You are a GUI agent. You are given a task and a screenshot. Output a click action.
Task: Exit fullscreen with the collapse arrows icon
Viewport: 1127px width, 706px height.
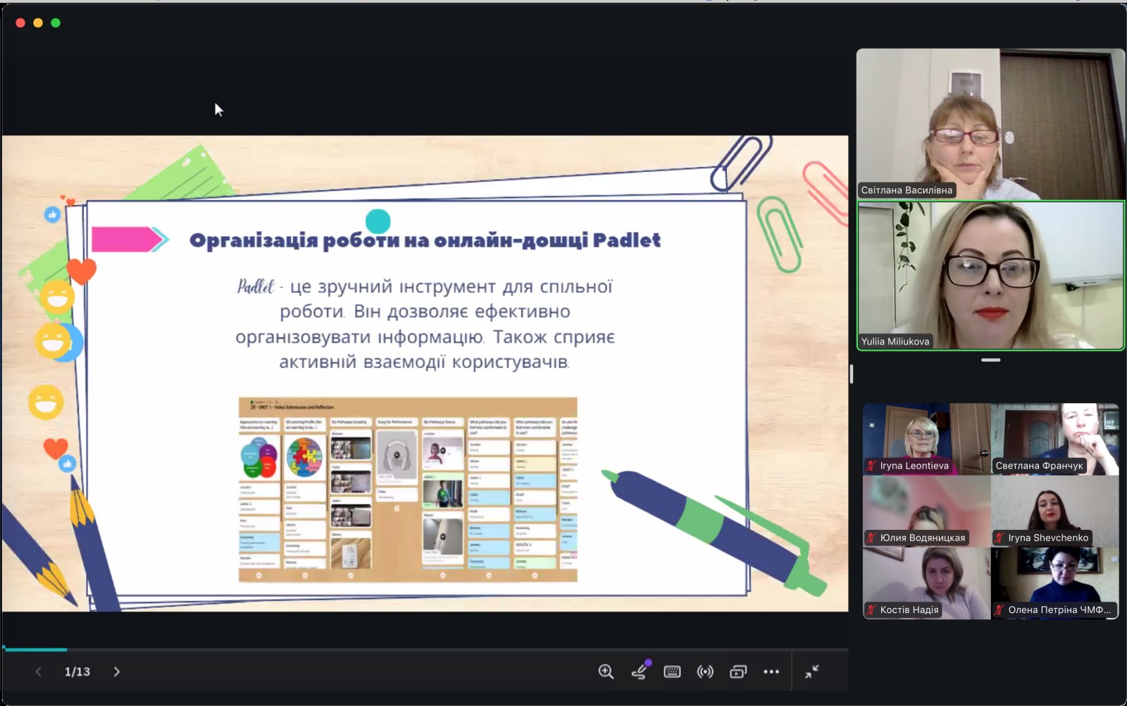812,671
